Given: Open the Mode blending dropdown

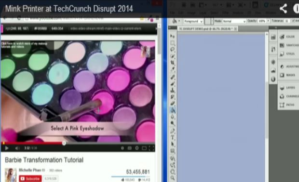Looking at the screenshot, I should click(x=234, y=21).
